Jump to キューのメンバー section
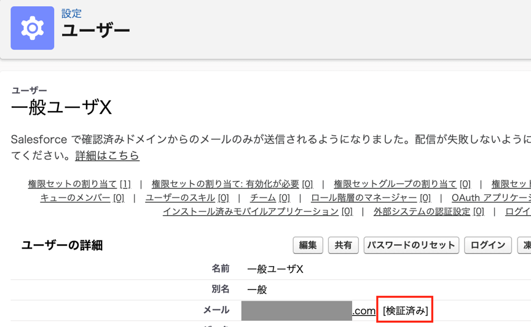531x327 pixels. [x=82, y=198]
